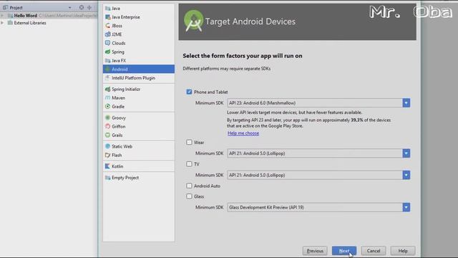Choose the Gradle icon
This screenshot has height=258, width=458.
tap(107, 107)
